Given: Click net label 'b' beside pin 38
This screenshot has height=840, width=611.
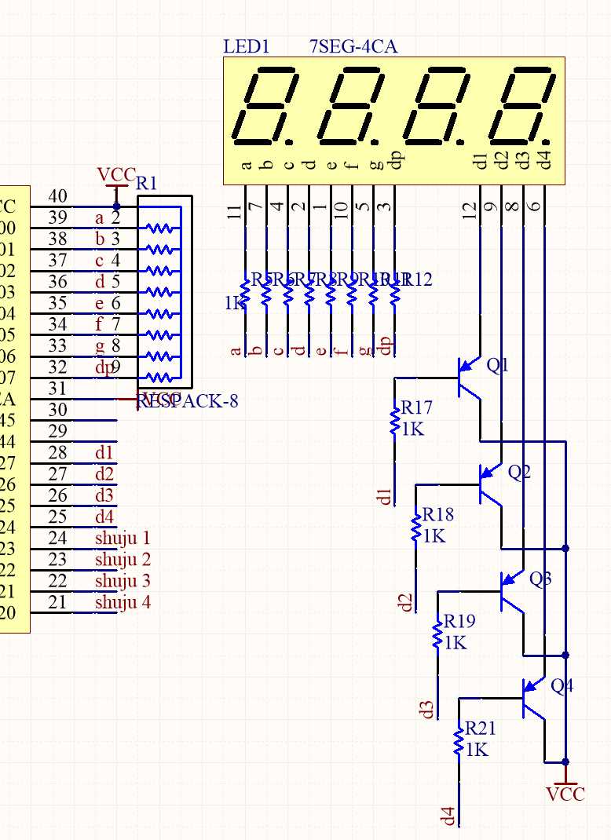Looking at the screenshot, I should pyautogui.click(x=100, y=239).
